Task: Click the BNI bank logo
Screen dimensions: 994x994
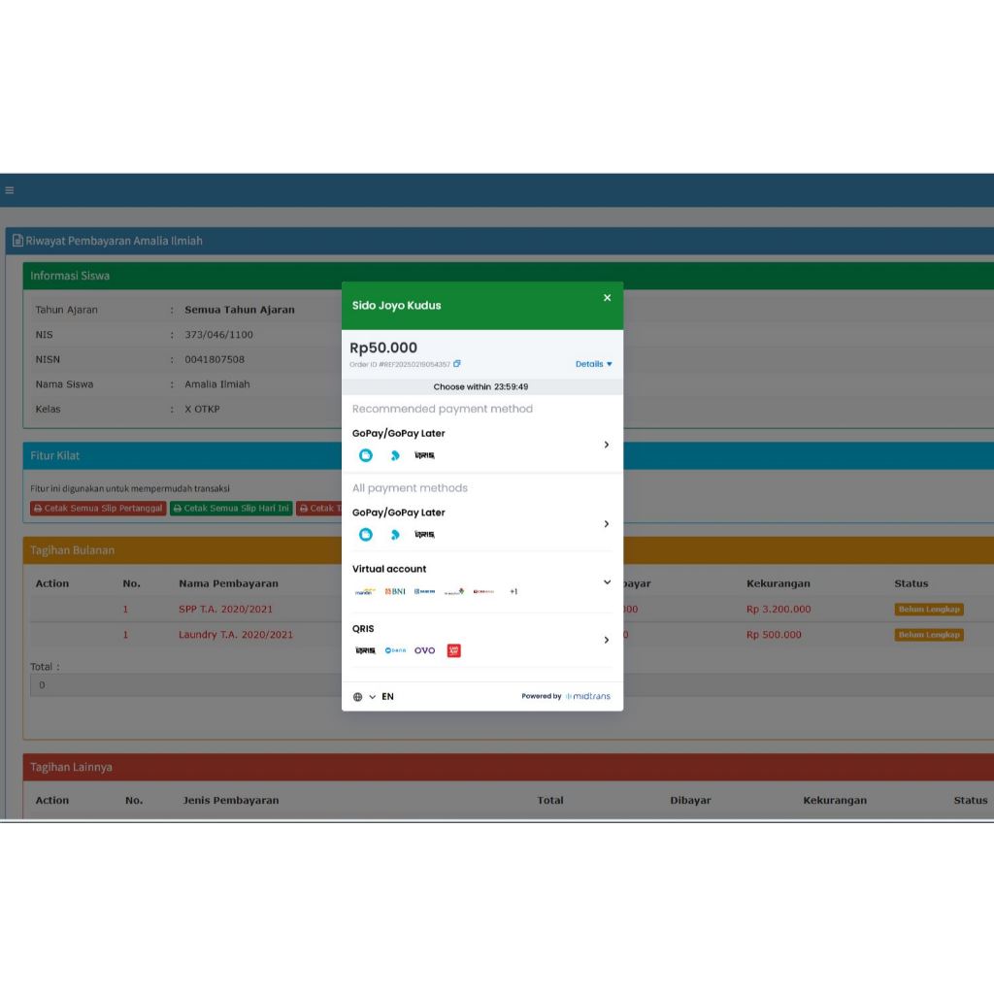Action: [395, 591]
